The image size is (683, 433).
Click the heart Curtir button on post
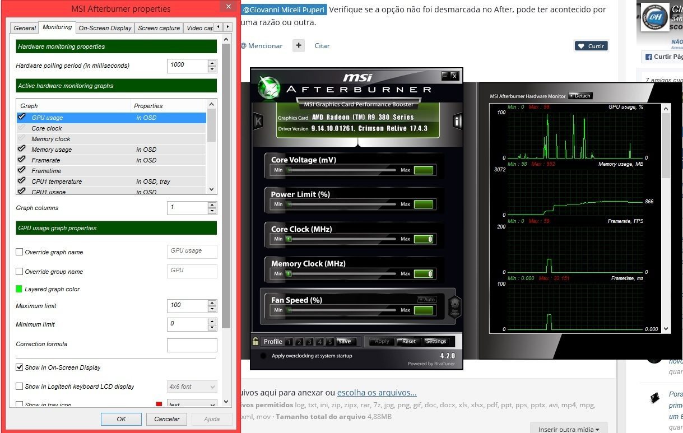pyautogui.click(x=591, y=46)
